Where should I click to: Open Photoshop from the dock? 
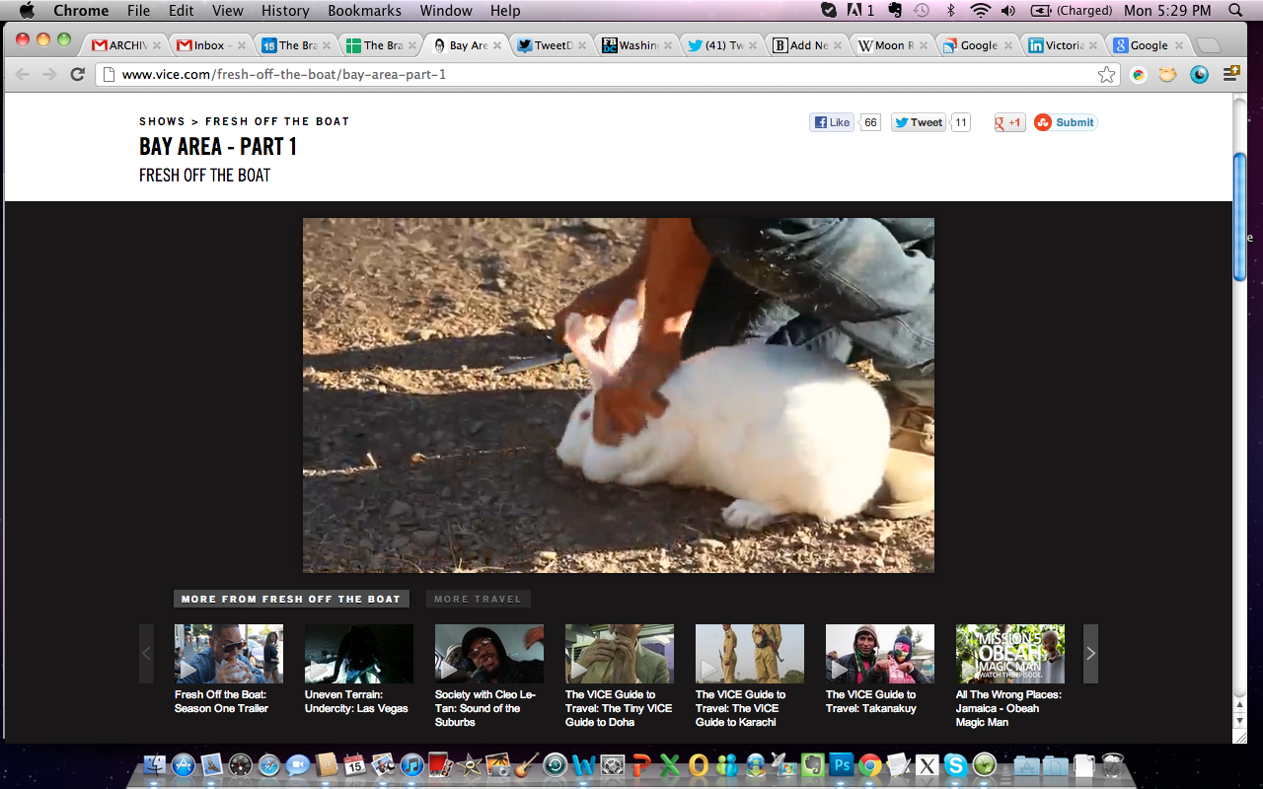pyautogui.click(x=842, y=764)
